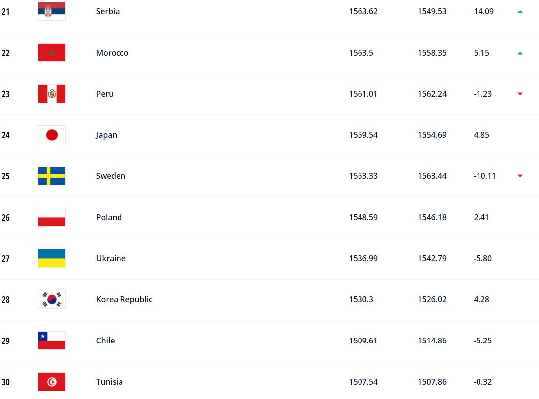Click the Peru flag icon

pos(52,94)
